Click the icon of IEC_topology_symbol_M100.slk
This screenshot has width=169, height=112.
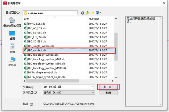coord(26,68)
